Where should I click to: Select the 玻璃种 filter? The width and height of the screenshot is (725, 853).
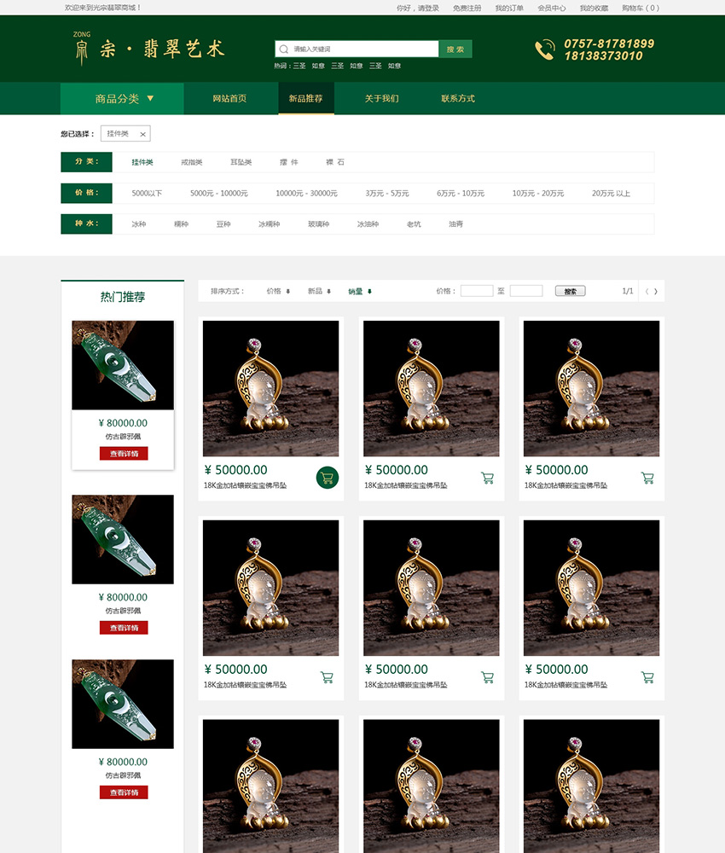(319, 224)
